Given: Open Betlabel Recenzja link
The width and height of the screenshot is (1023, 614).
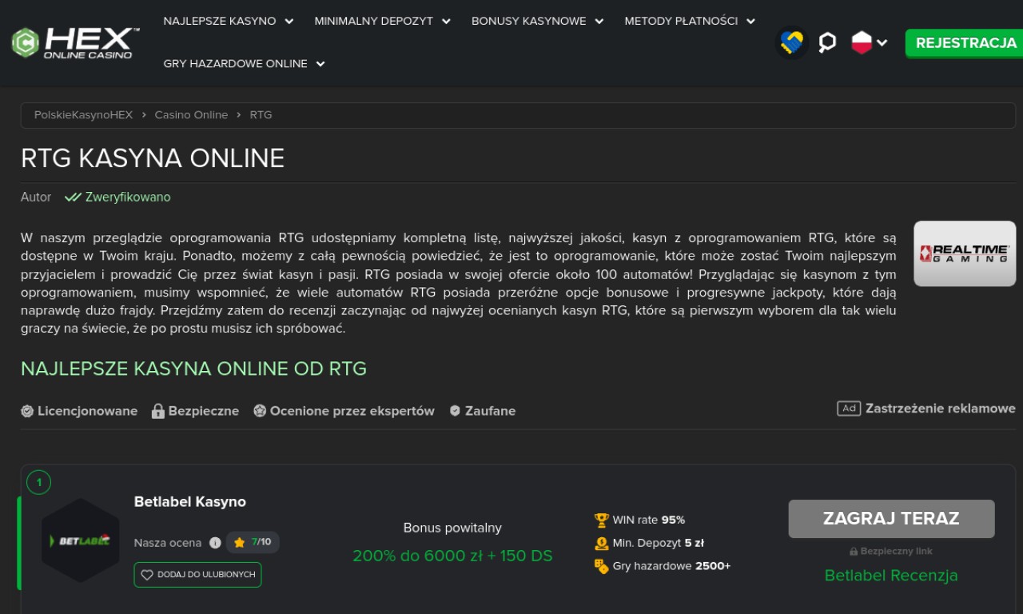Looking at the screenshot, I should pos(891,576).
